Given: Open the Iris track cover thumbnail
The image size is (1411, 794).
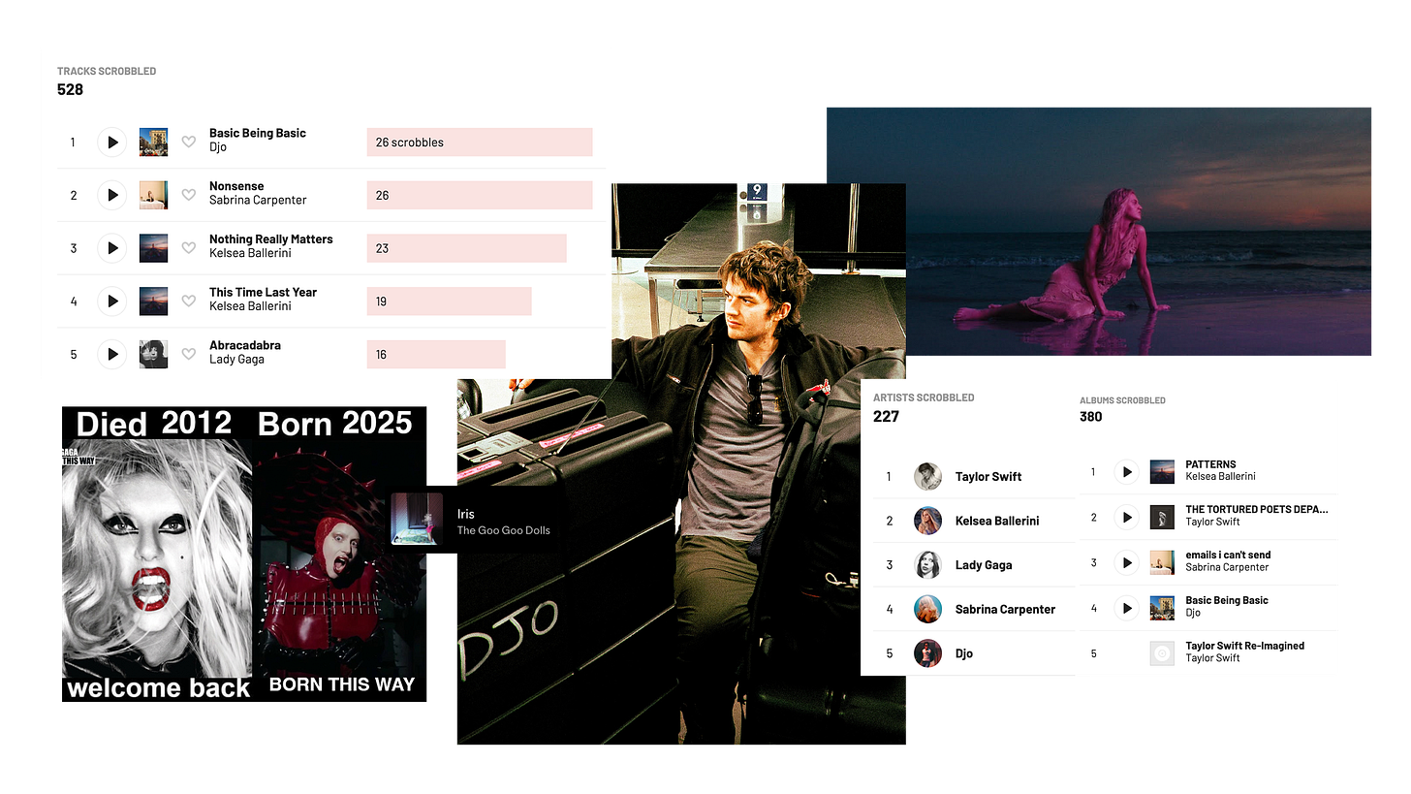Looking at the screenshot, I should pos(417,519).
